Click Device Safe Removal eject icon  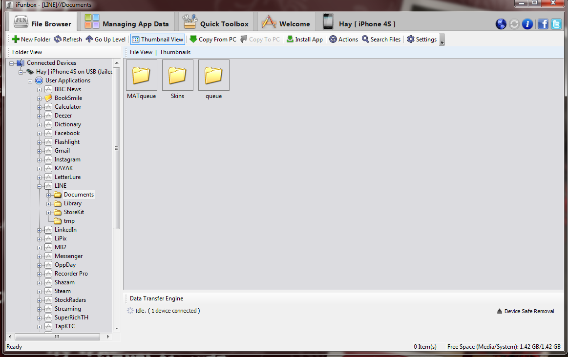point(500,311)
